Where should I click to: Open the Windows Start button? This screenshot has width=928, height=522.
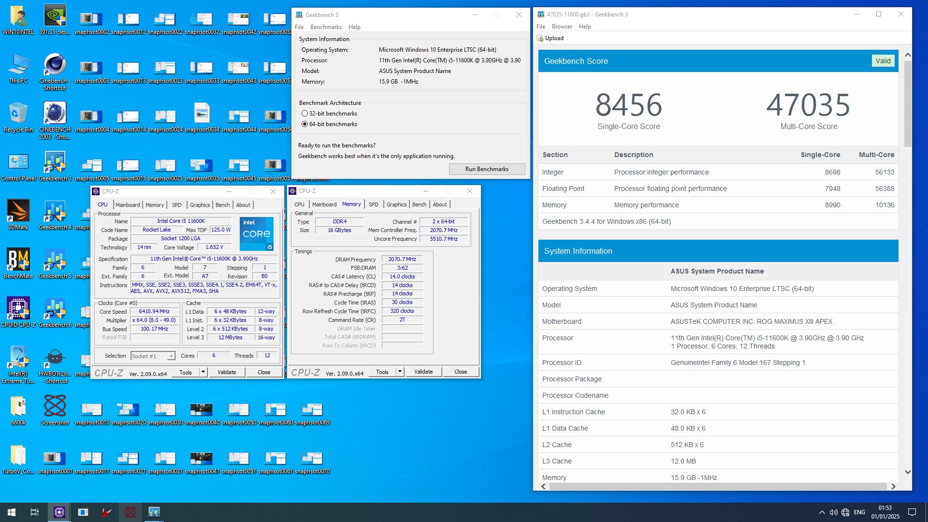point(12,512)
